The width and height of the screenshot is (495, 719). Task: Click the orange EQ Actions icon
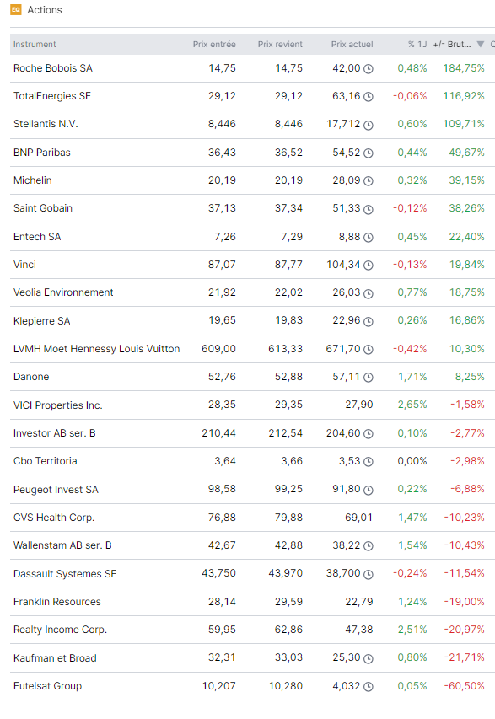pos(15,9)
